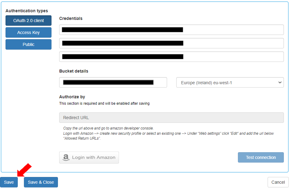The width and height of the screenshot is (290, 188).
Task: Click the Bucket details section label
Action: pyautogui.click(x=74, y=71)
